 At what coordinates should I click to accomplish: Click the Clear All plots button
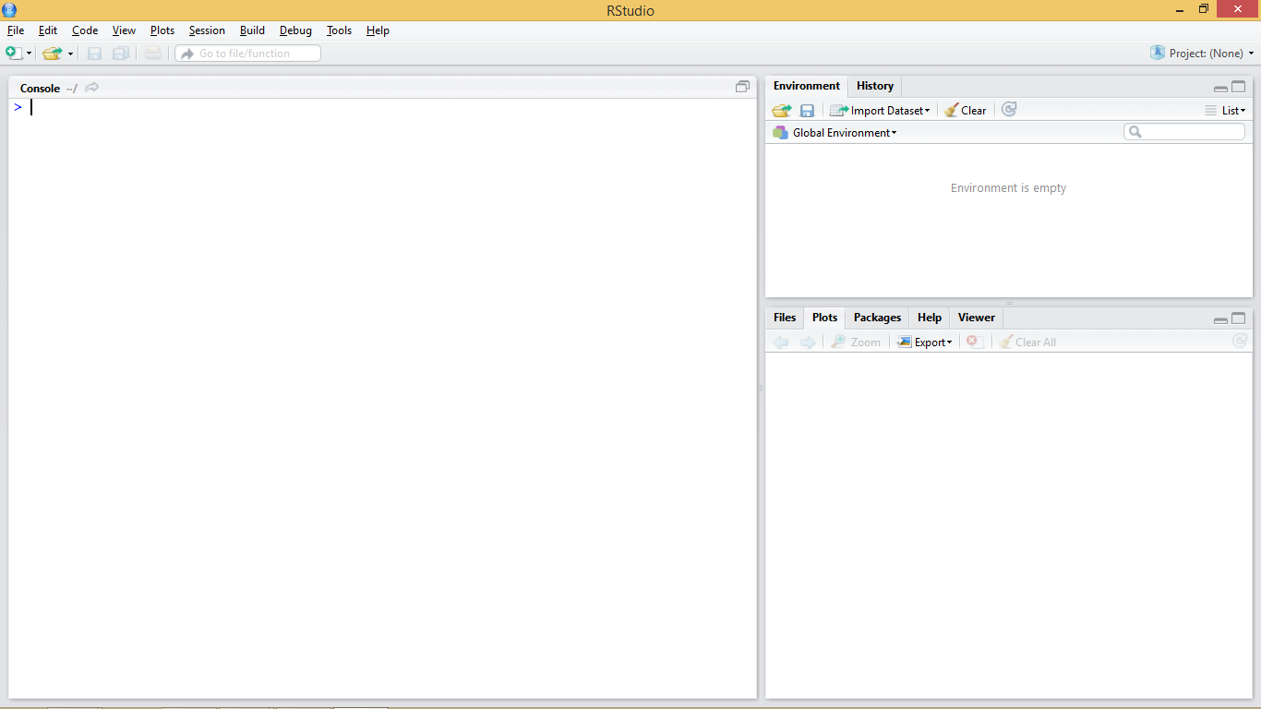1027,342
